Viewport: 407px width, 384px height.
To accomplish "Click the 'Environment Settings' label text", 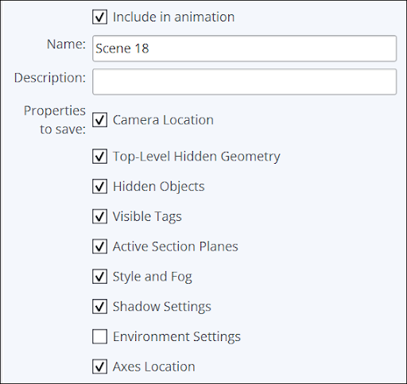I will (176, 337).
